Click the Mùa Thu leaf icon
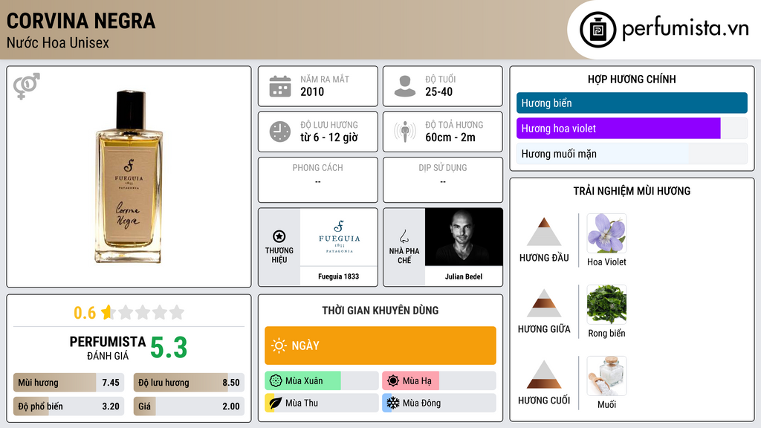Viewport: 761px width, 428px height. [276, 403]
